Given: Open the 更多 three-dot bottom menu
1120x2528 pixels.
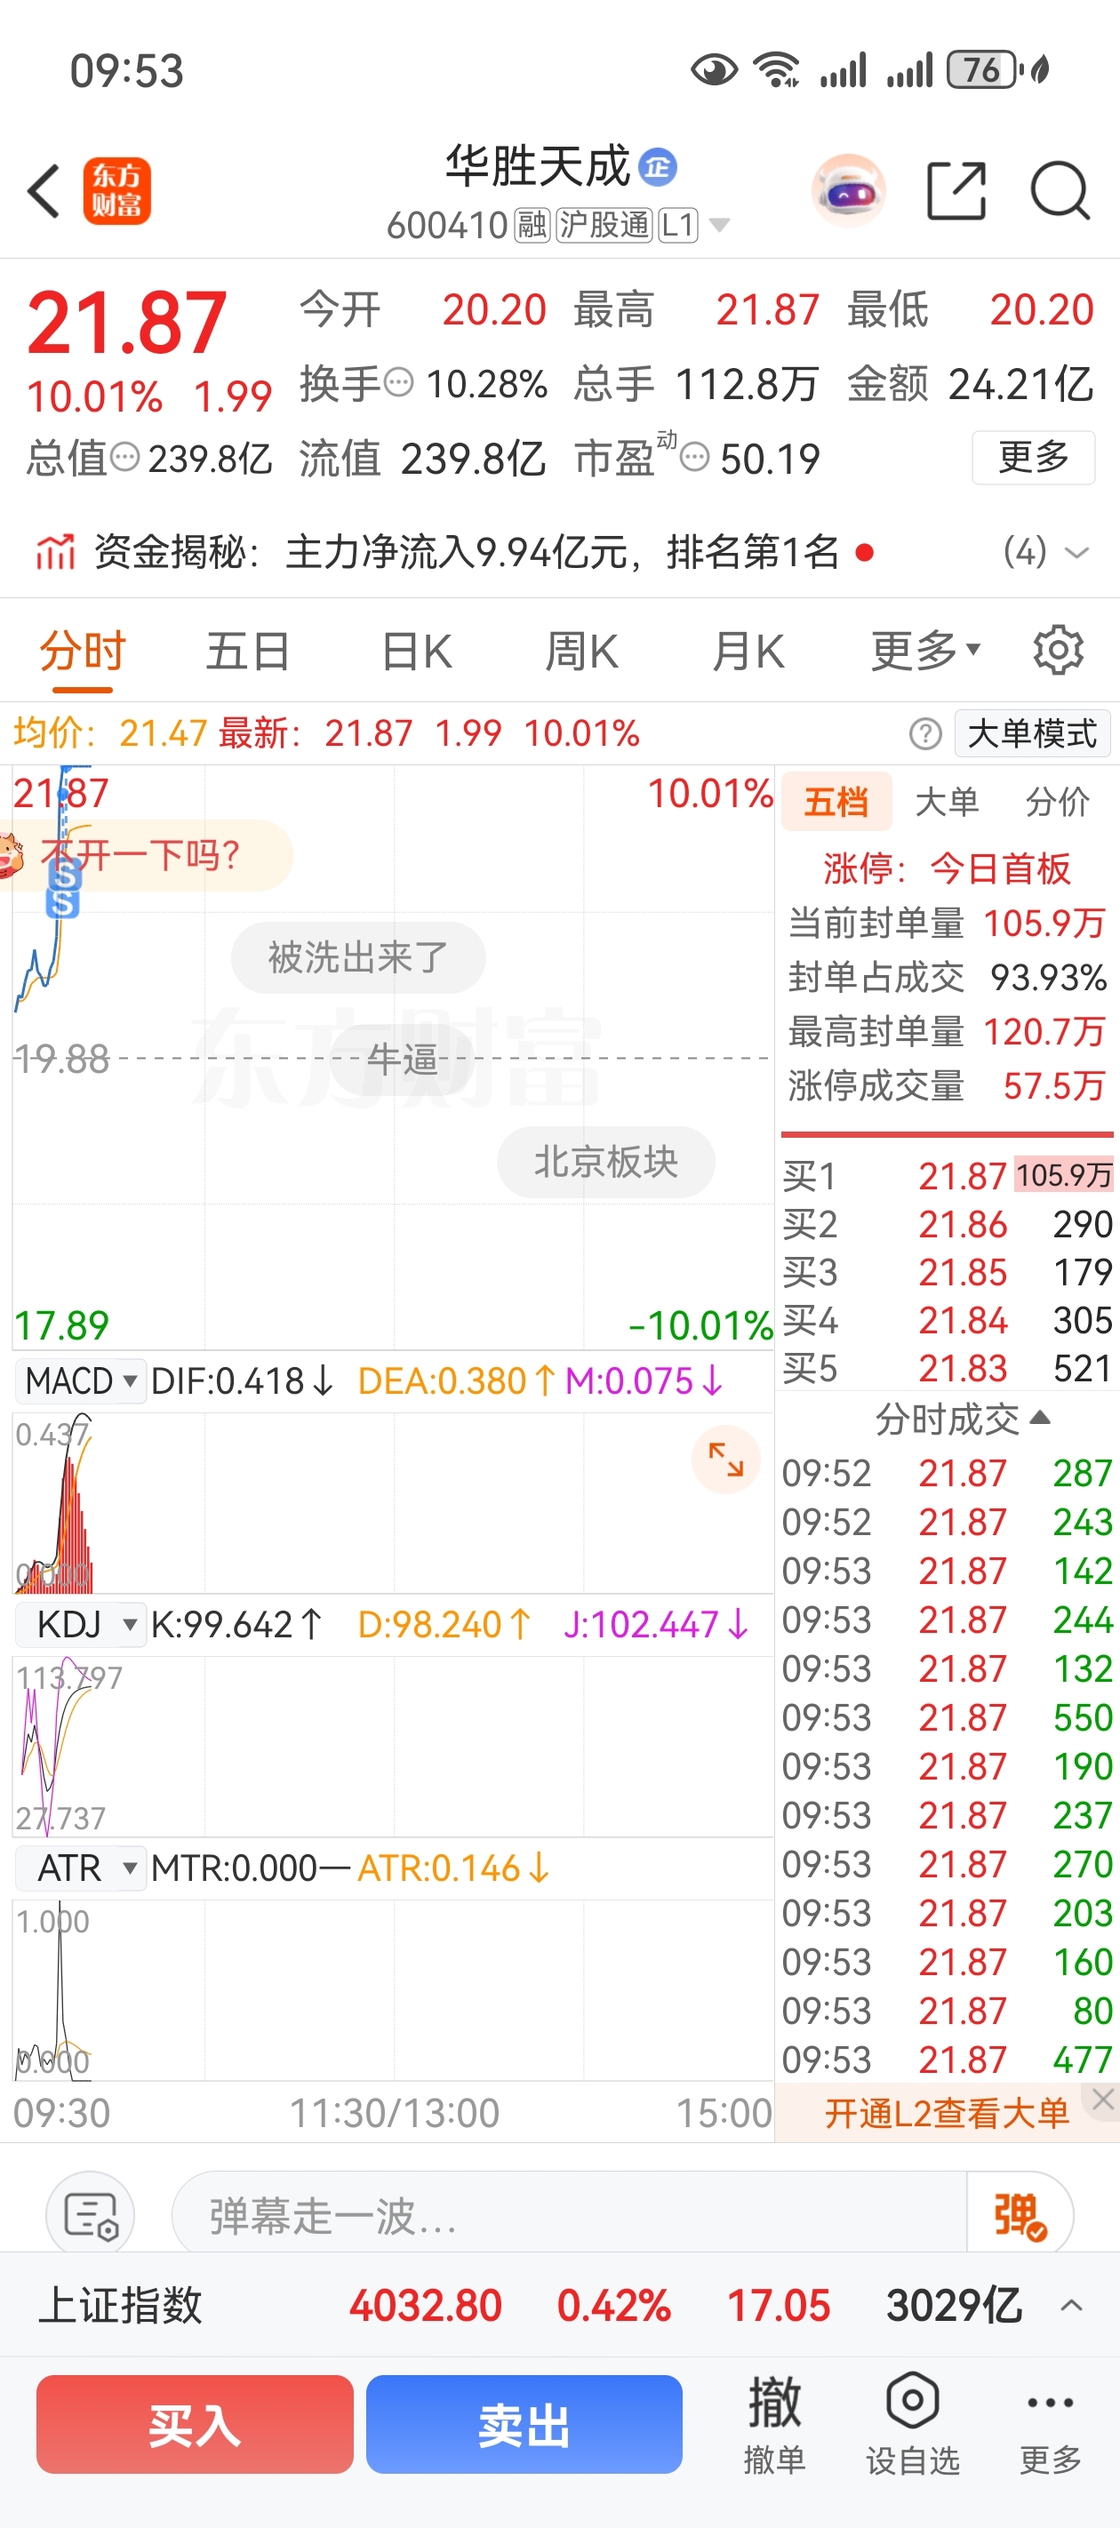Looking at the screenshot, I should coord(1051,2424).
